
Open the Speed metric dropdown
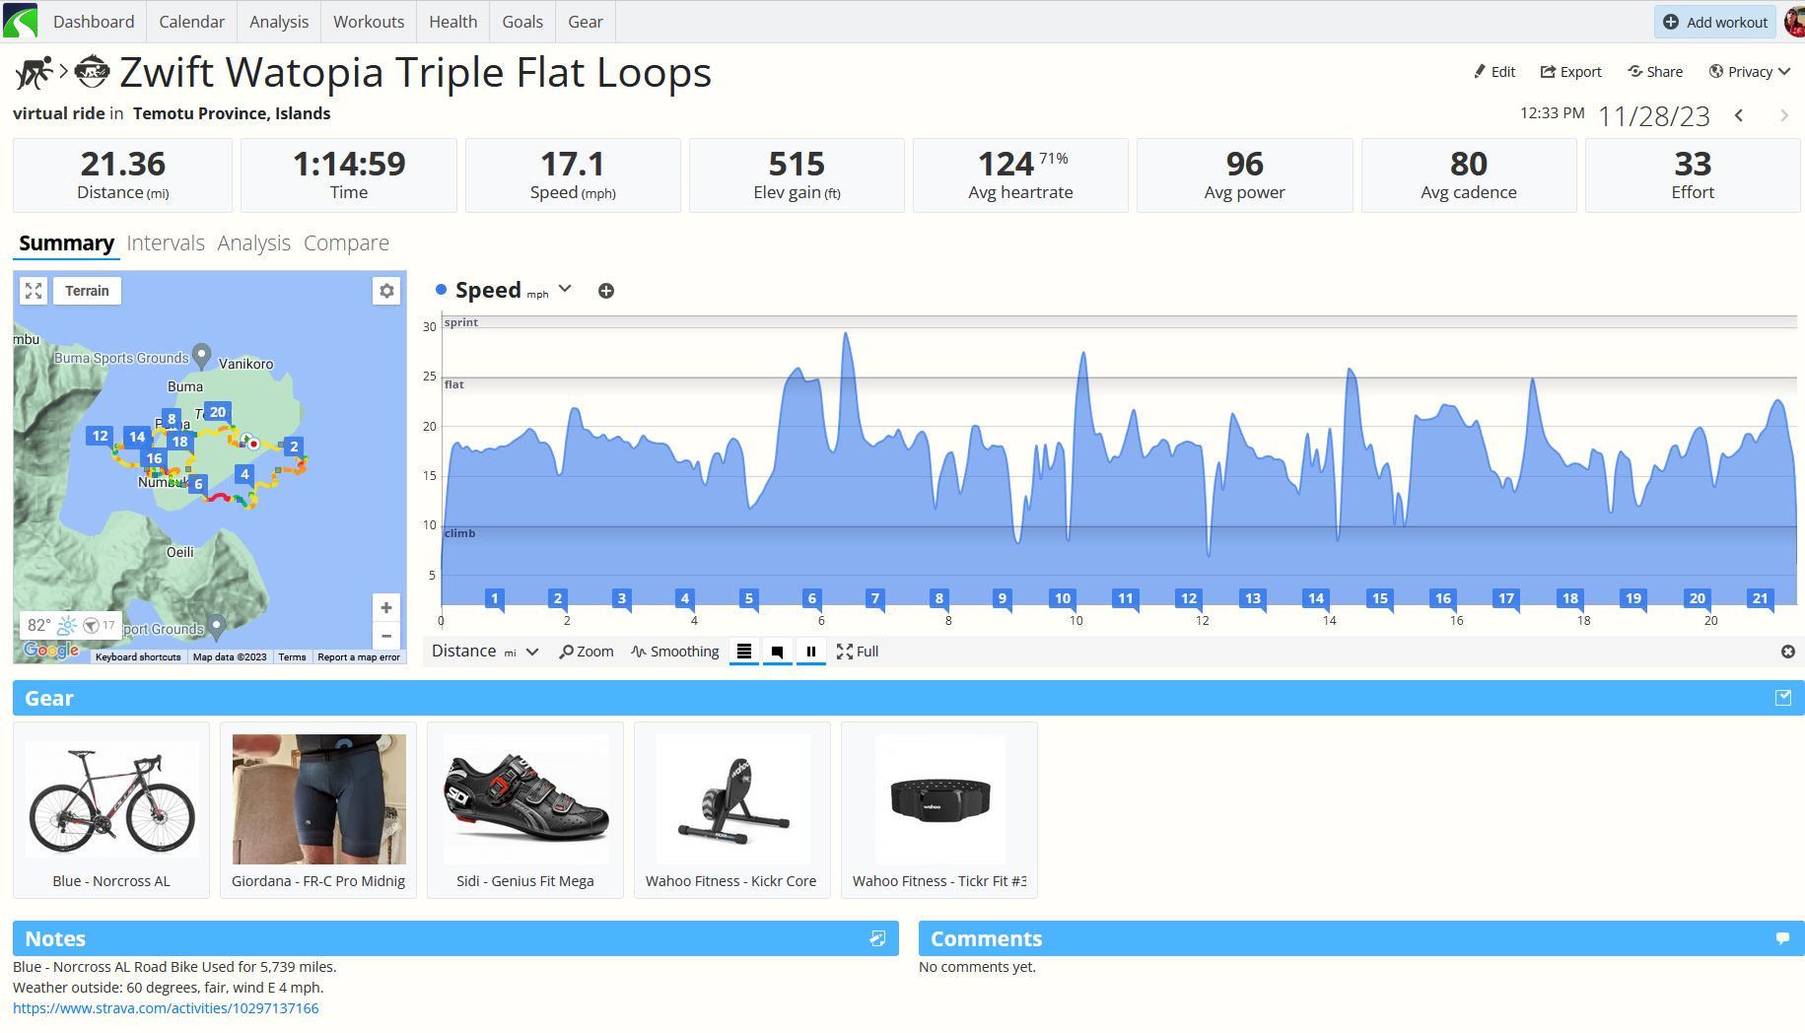(x=565, y=289)
